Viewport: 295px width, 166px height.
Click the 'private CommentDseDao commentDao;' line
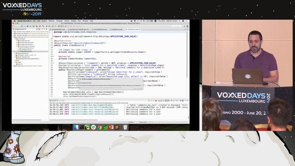[x=77, y=59]
